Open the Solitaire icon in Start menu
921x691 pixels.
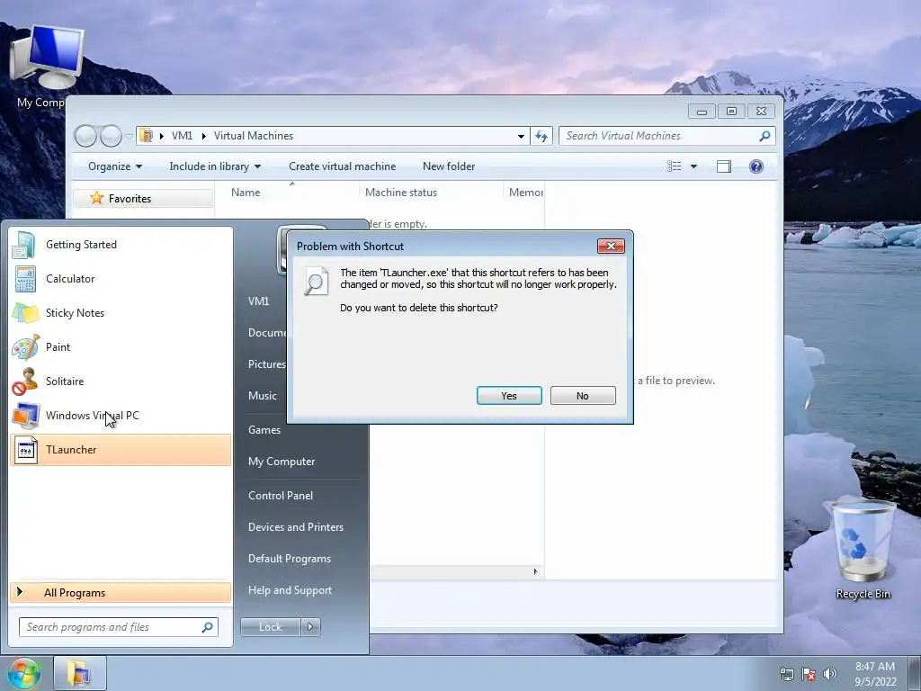point(25,381)
